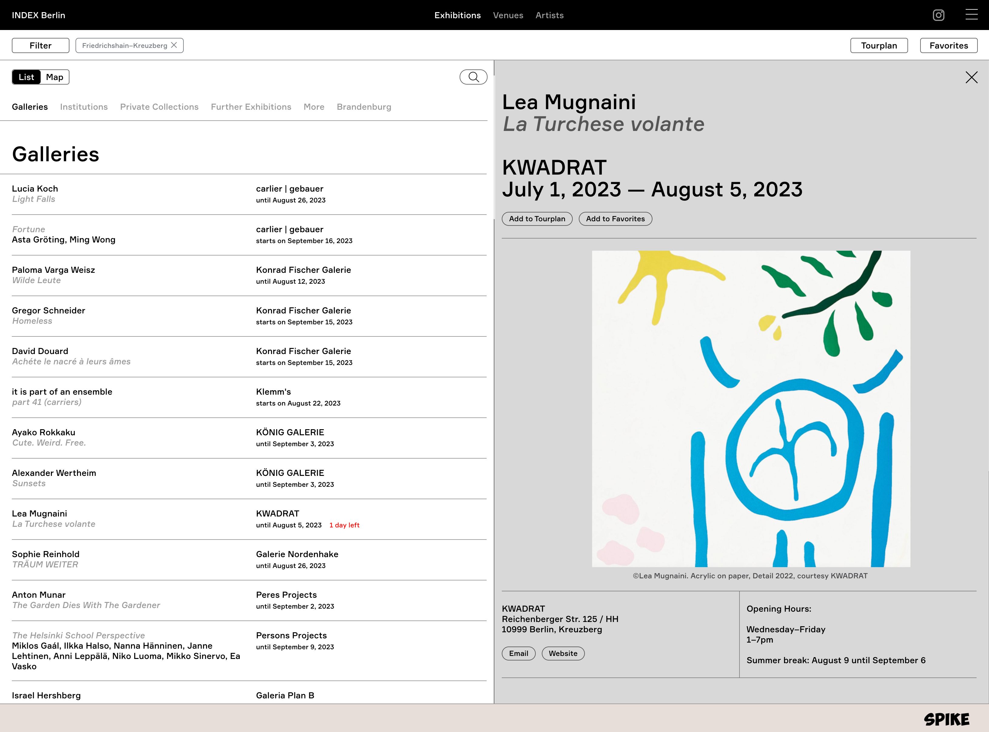Open Lucia Koch Light Falls exhibition

pos(249,194)
